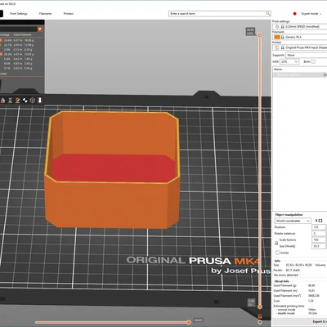Click the Rotate (relative) value field
This screenshot has width=327, height=327.
click(x=319, y=234)
